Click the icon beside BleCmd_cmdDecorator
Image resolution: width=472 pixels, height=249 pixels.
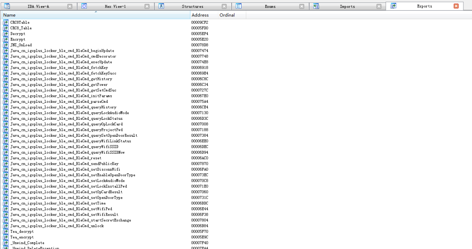point(6,56)
